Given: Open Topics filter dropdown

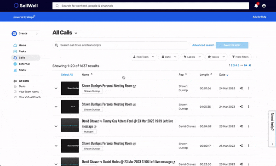Looking at the screenshot, I should (216, 57).
